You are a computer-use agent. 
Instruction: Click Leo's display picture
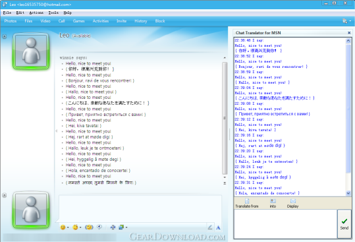(x=31, y=51)
